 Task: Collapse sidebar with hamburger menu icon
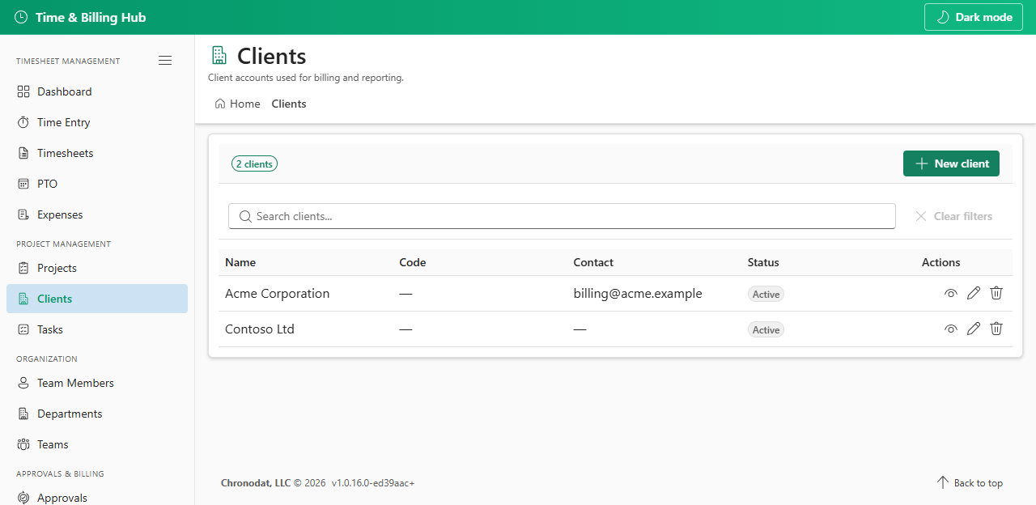pos(165,60)
